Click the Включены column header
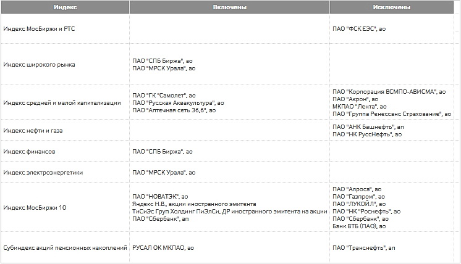The width and height of the screenshot is (461, 264). click(x=230, y=7)
